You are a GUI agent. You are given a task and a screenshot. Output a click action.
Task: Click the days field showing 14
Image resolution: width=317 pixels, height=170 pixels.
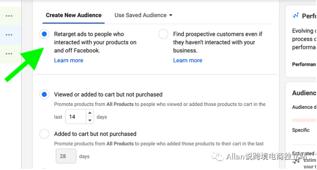pyautogui.click(x=75, y=117)
